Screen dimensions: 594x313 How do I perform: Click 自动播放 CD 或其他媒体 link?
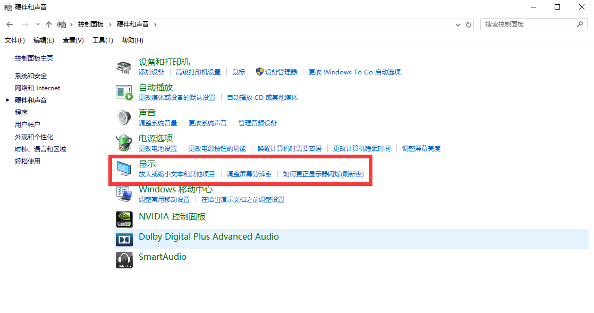coord(262,97)
